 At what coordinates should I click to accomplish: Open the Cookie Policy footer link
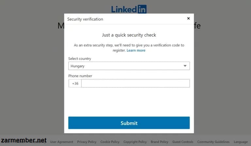coord(110,142)
